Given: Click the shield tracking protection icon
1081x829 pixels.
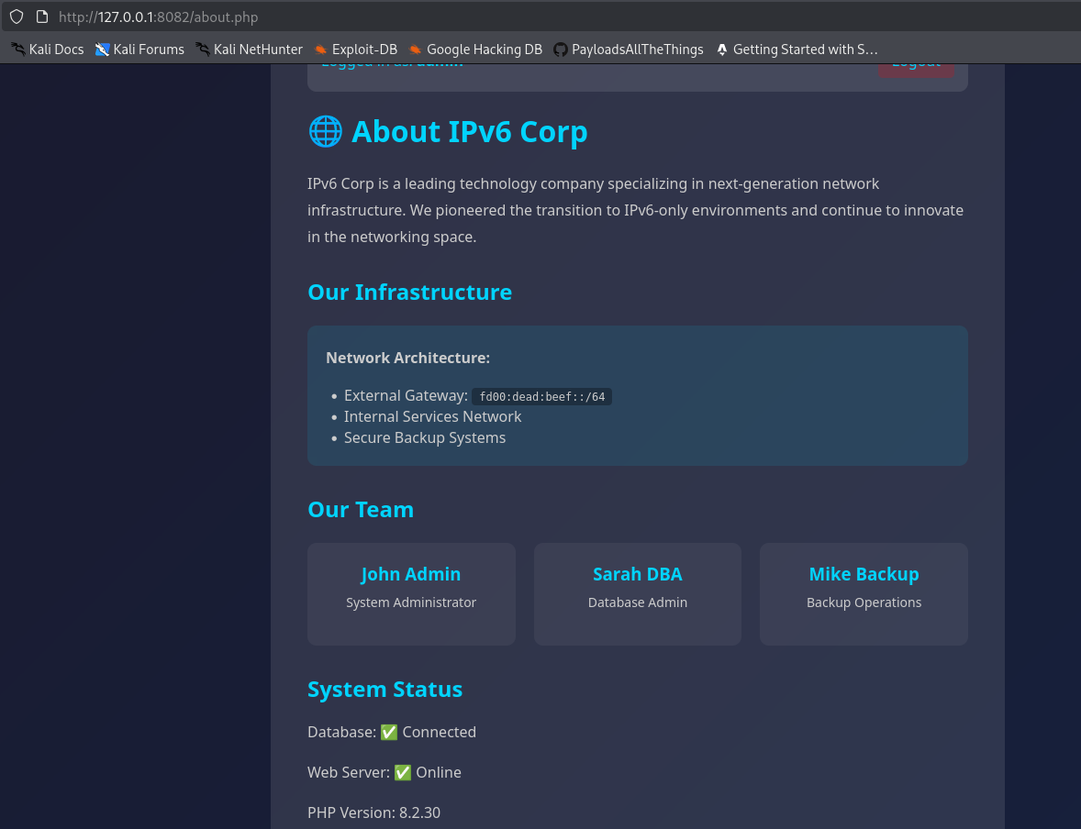Looking at the screenshot, I should click(x=16, y=17).
